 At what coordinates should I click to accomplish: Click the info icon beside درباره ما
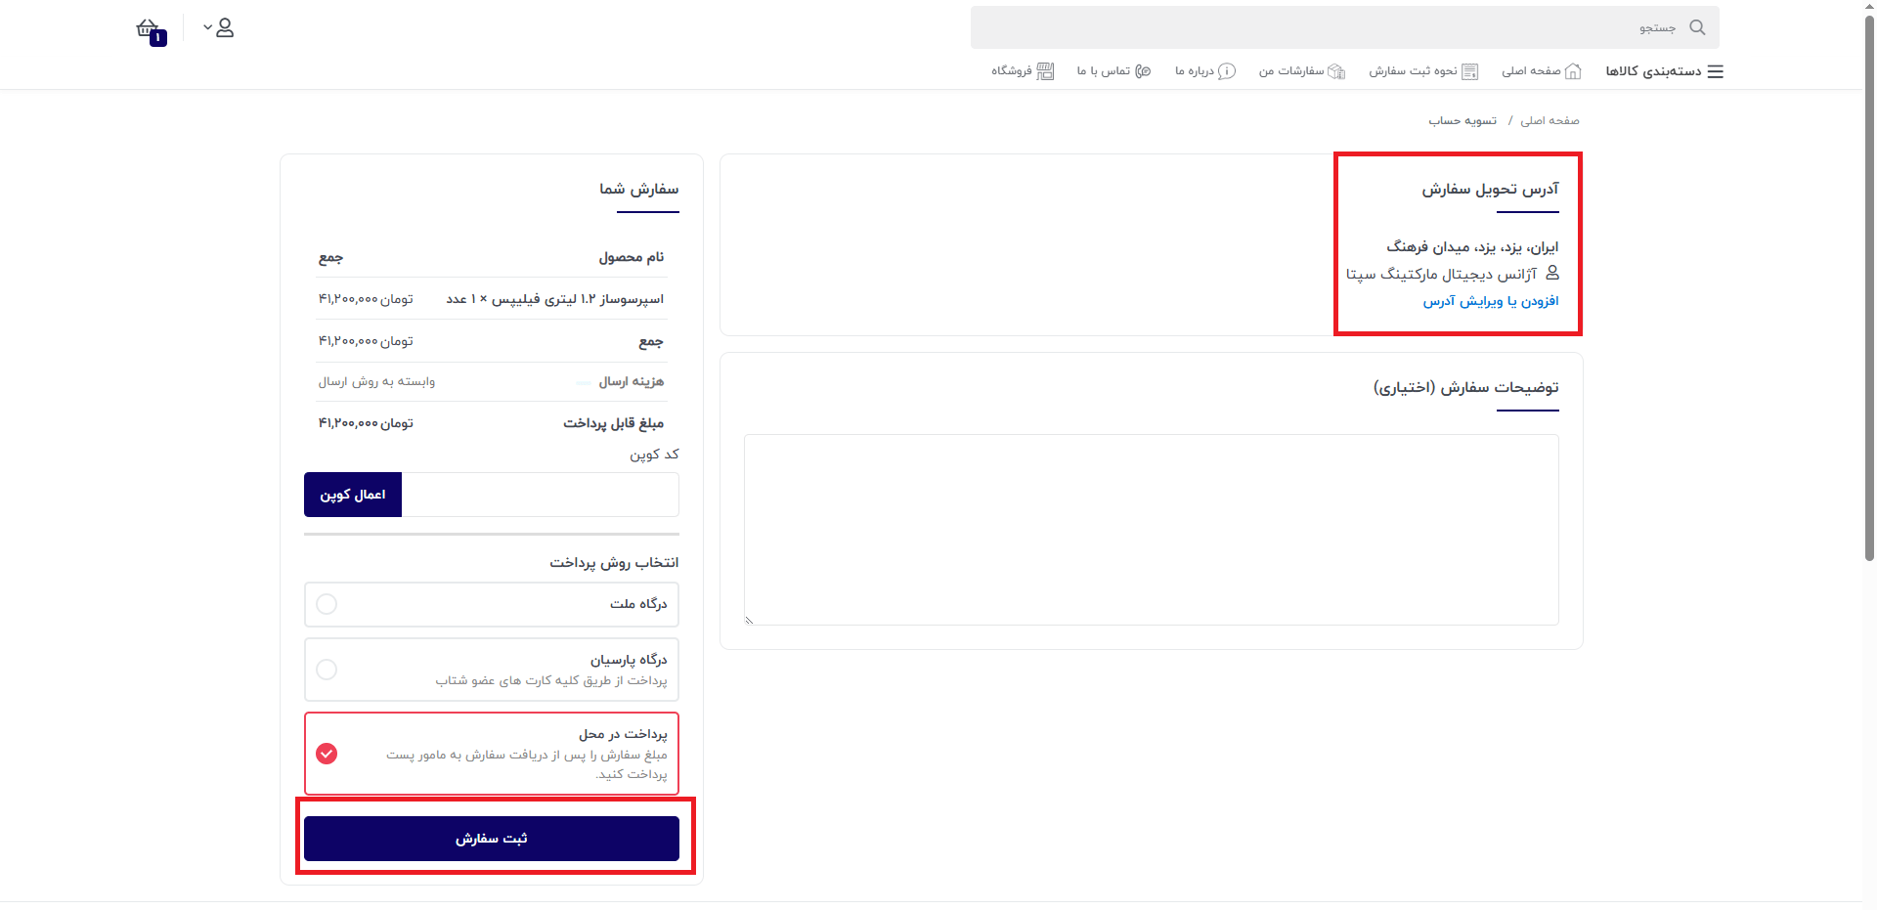pos(1226,71)
